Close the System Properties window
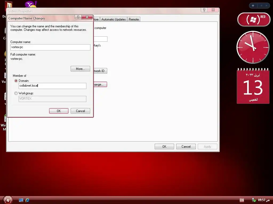The height and width of the screenshot is (204, 273). click(x=213, y=10)
